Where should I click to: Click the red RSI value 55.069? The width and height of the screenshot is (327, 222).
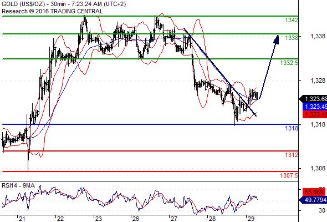pos(315,192)
